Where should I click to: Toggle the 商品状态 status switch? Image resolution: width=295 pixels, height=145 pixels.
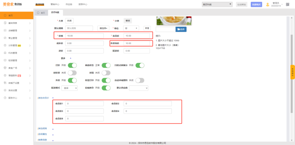click(x=106, y=65)
